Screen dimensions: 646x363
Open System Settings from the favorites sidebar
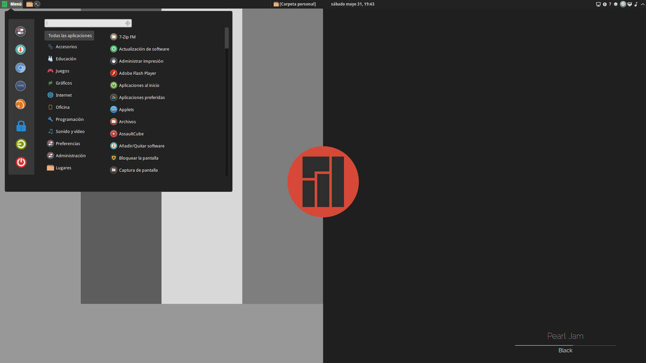pos(20,31)
